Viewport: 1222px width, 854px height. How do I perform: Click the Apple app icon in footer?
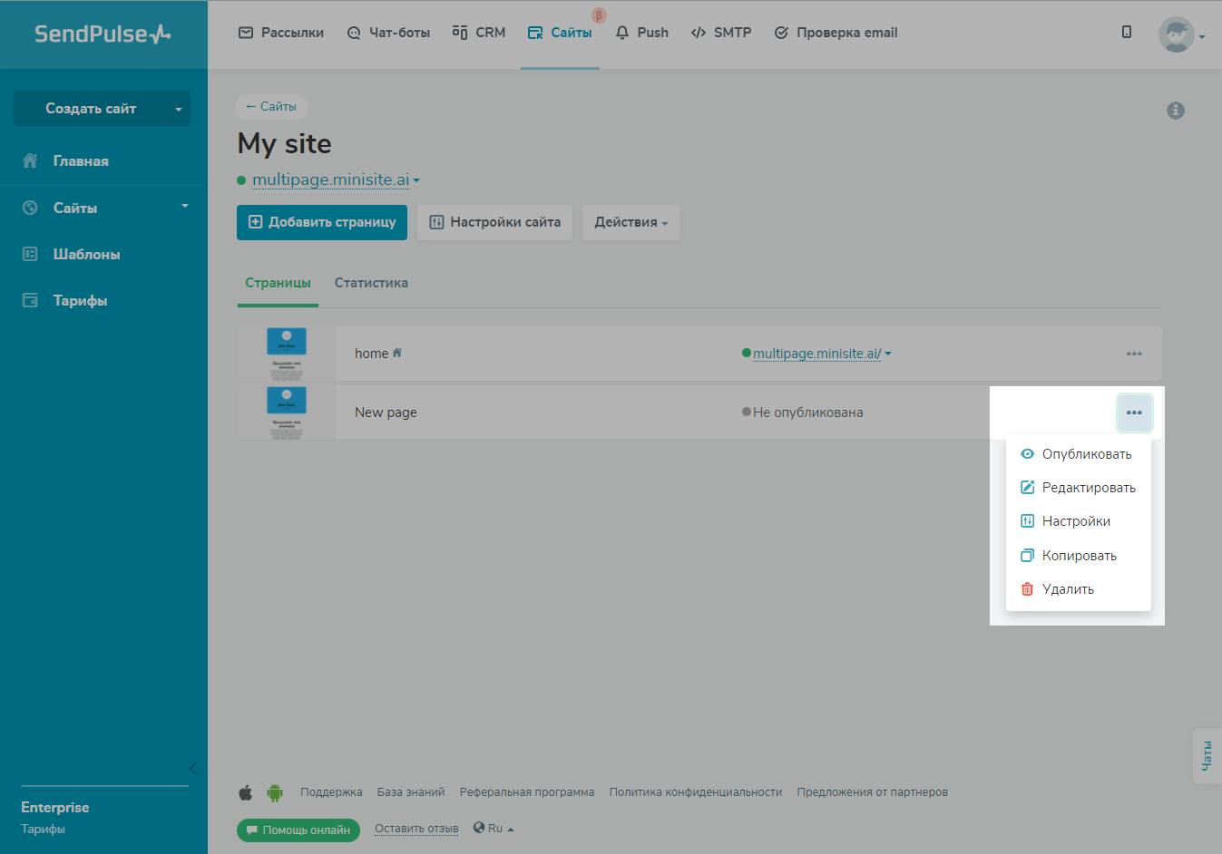coord(246,792)
